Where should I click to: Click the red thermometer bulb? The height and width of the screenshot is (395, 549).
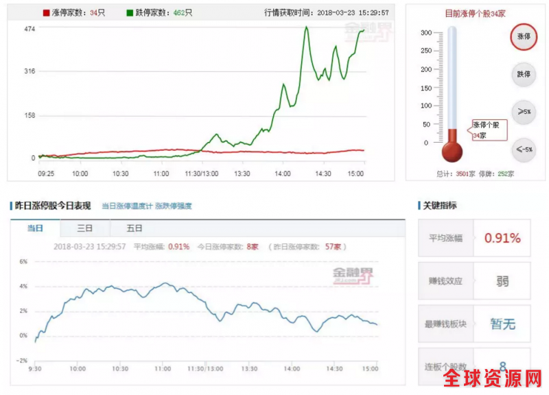click(x=452, y=149)
